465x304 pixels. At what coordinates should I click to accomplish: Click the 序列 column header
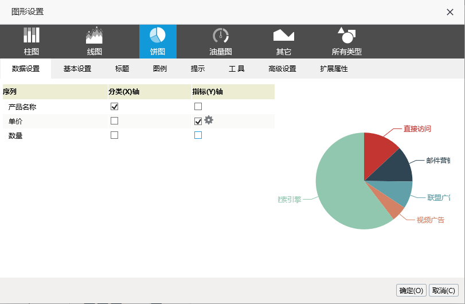pyautogui.click(x=55, y=92)
